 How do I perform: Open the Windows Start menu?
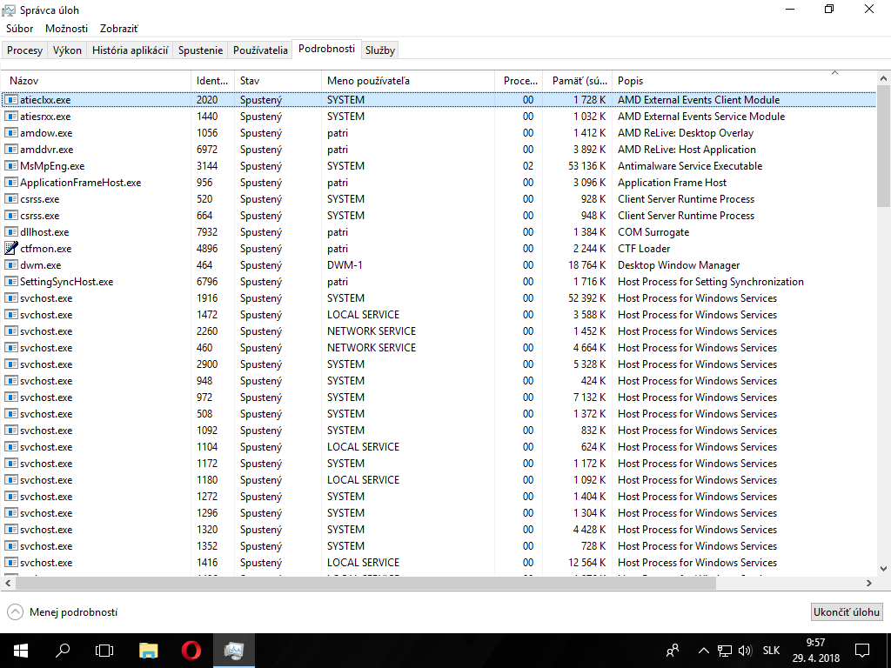[x=21, y=651]
